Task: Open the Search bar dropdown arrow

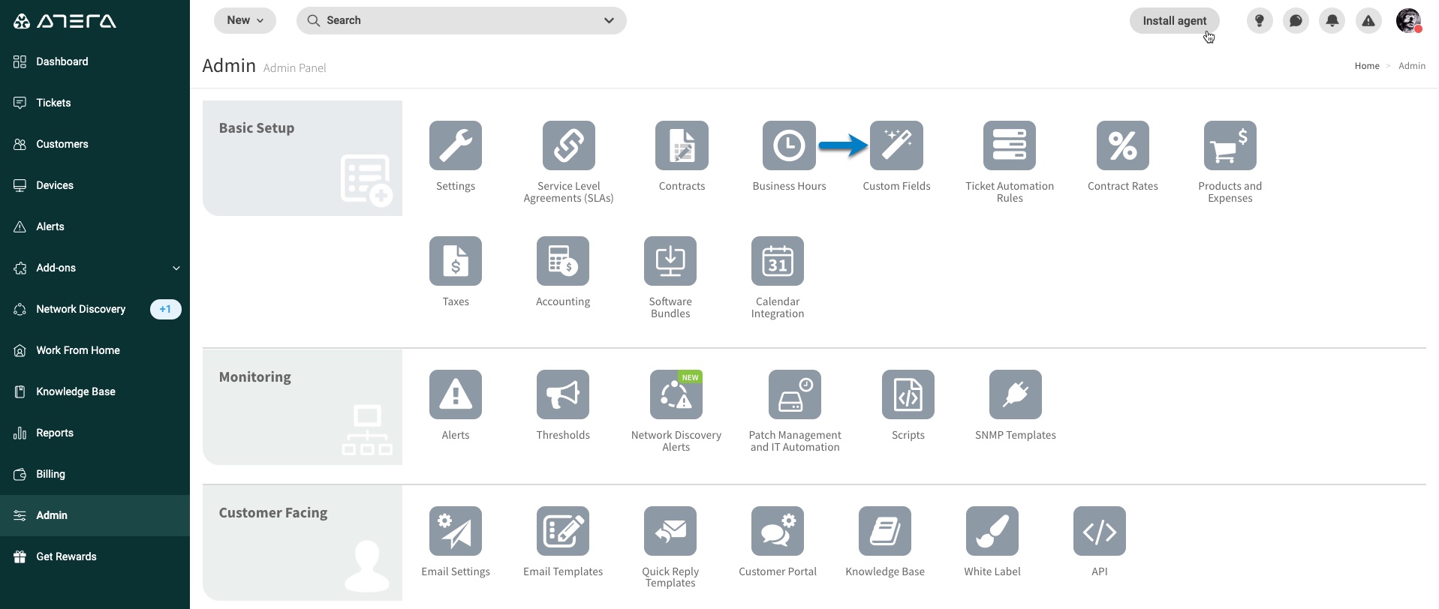Action: [x=609, y=20]
